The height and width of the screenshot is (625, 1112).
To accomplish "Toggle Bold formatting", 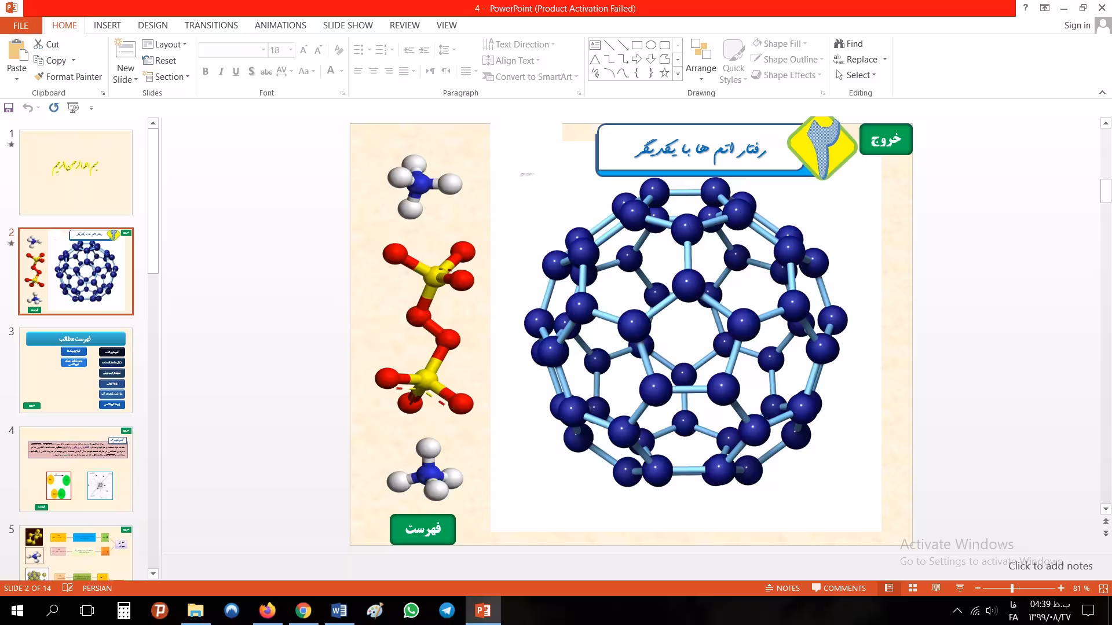I will click(205, 71).
